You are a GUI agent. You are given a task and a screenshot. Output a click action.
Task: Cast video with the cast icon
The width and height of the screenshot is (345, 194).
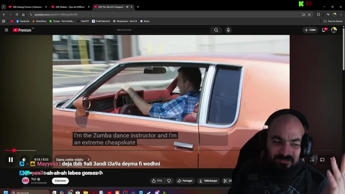coord(322,160)
